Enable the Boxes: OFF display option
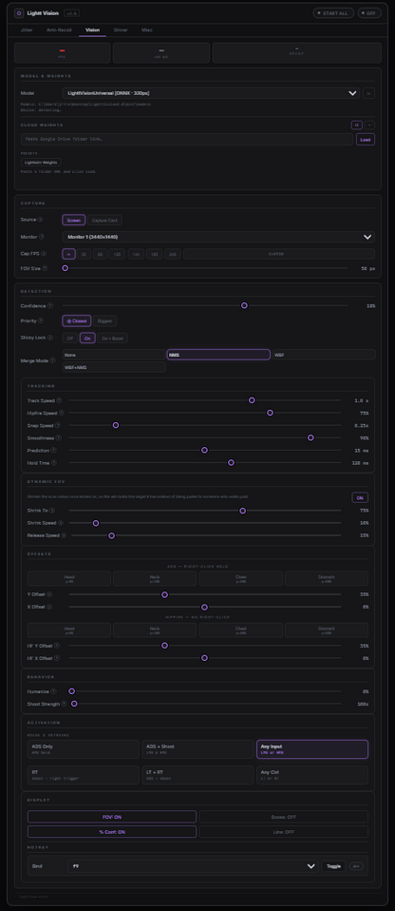The height and width of the screenshot is (911, 395). 284,817
